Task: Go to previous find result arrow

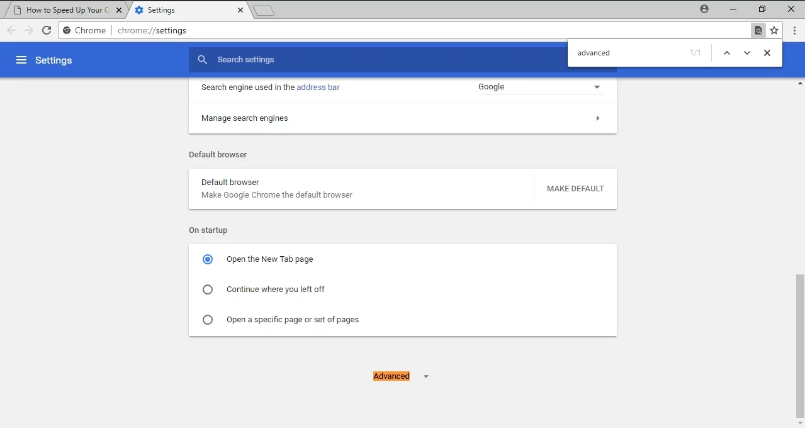Action: 727,53
